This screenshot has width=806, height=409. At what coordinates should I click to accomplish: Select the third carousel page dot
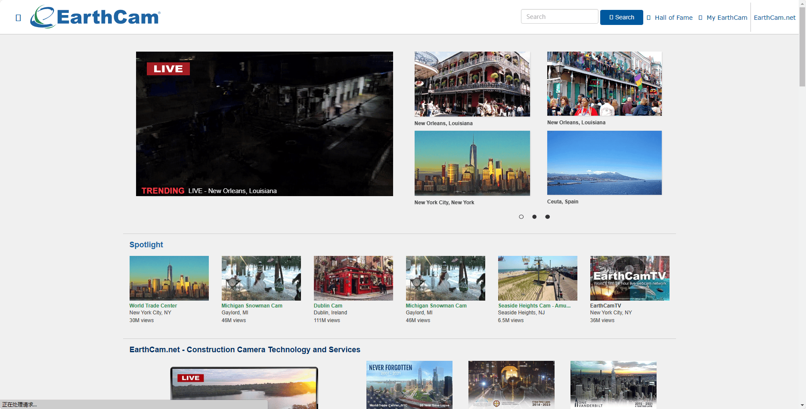click(548, 217)
